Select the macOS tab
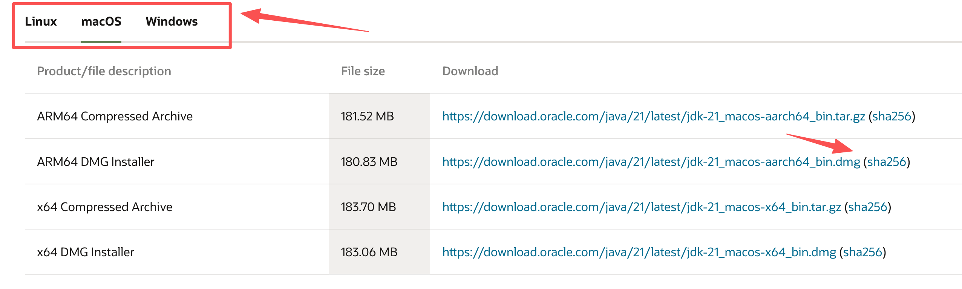Image resolution: width=962 pixels, height=289 pixels. 101,22
